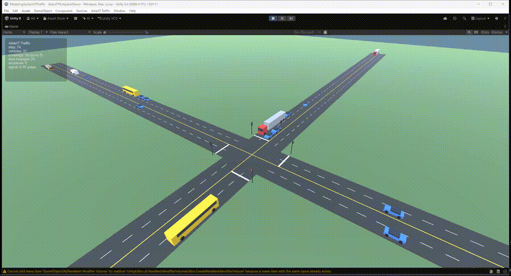
Task: Open the AI dropdown
Action: [x=88, y=19]
